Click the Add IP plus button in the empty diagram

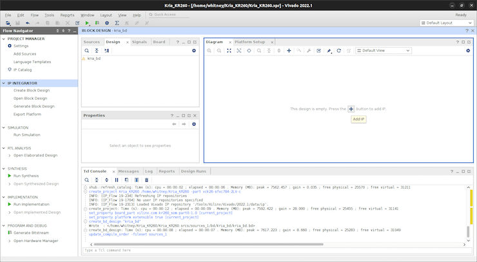(351, 109)
